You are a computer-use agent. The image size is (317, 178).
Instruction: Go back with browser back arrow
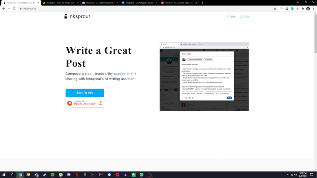coord(4,9)
